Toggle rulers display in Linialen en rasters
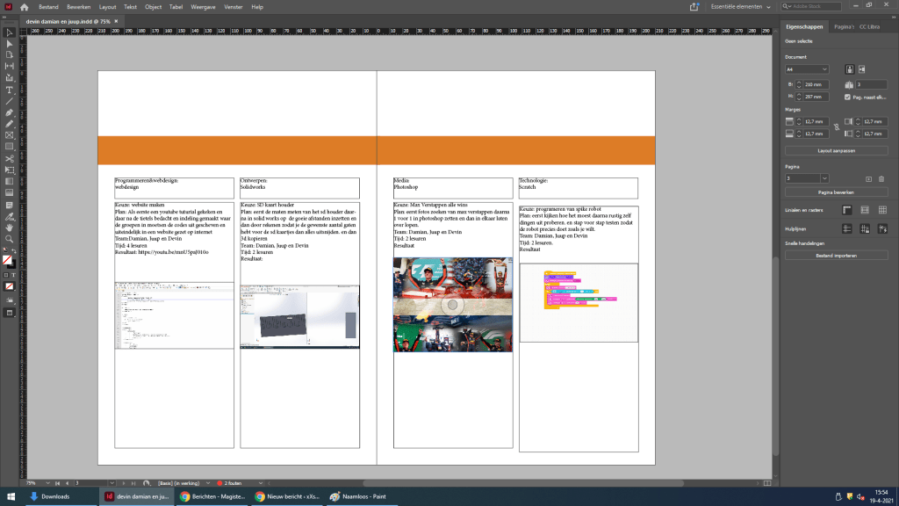Screen dimensions: 899x506 point(847,209)
